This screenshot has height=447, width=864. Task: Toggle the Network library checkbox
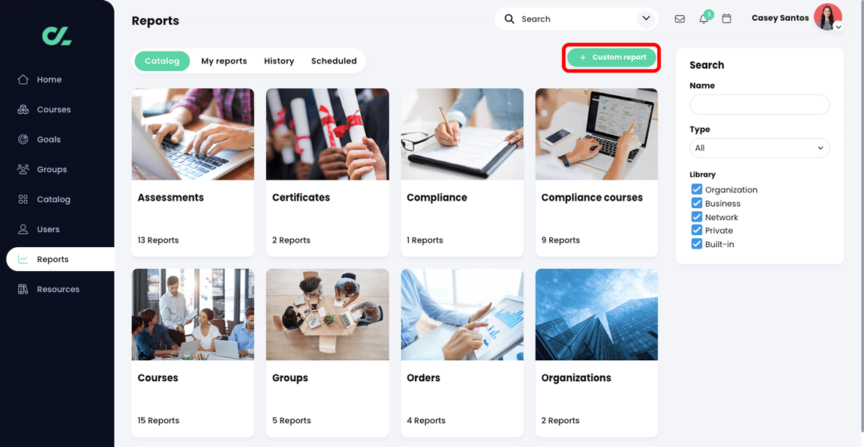697,216
